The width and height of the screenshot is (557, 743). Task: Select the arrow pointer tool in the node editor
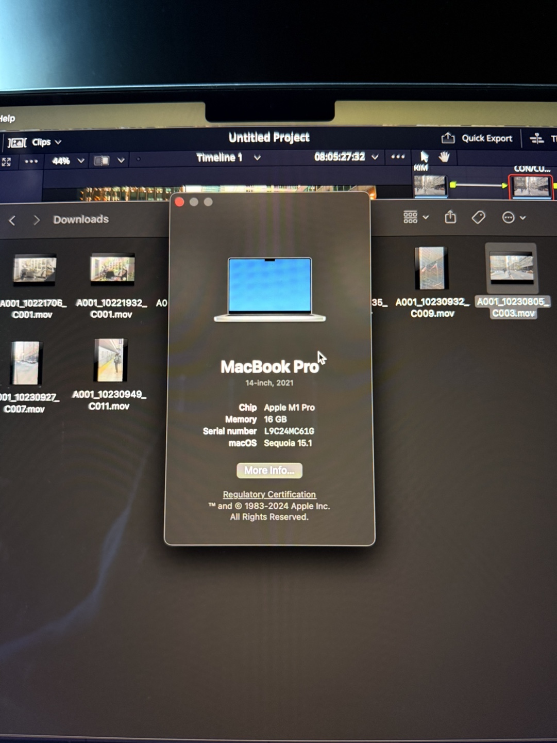point(424,156)
